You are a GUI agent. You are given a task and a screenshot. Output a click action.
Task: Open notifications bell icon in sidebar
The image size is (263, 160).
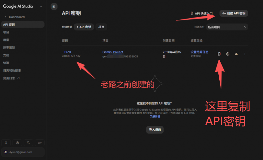pos(6,143)
